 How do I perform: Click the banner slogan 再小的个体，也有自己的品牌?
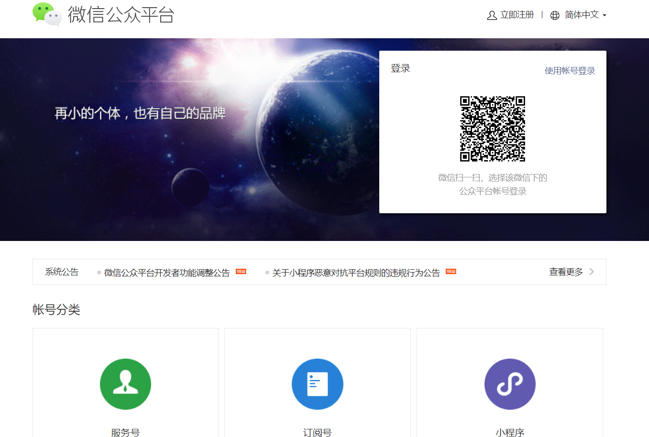140,113
